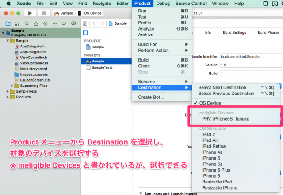Click the Version field showing 1.0
The height and width of the screenshot is (195, 283).
[x=251, y=65]
